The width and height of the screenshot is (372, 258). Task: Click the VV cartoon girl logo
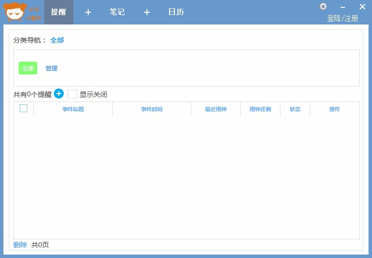(22, 12)
